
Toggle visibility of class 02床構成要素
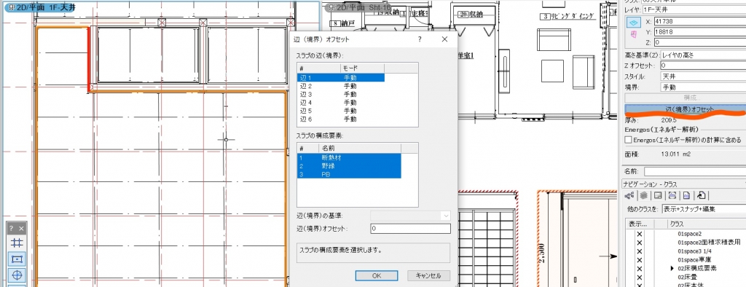point(640,269)
